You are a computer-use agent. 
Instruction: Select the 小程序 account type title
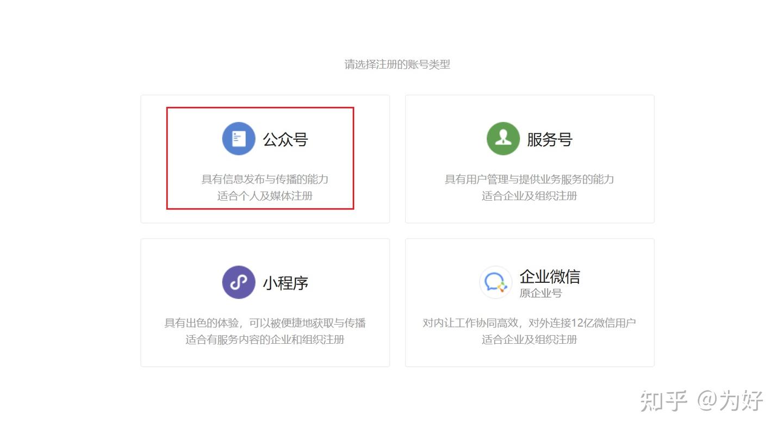(x=285, y=283)
